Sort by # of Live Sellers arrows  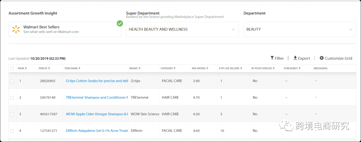click(x=241, y=68)
